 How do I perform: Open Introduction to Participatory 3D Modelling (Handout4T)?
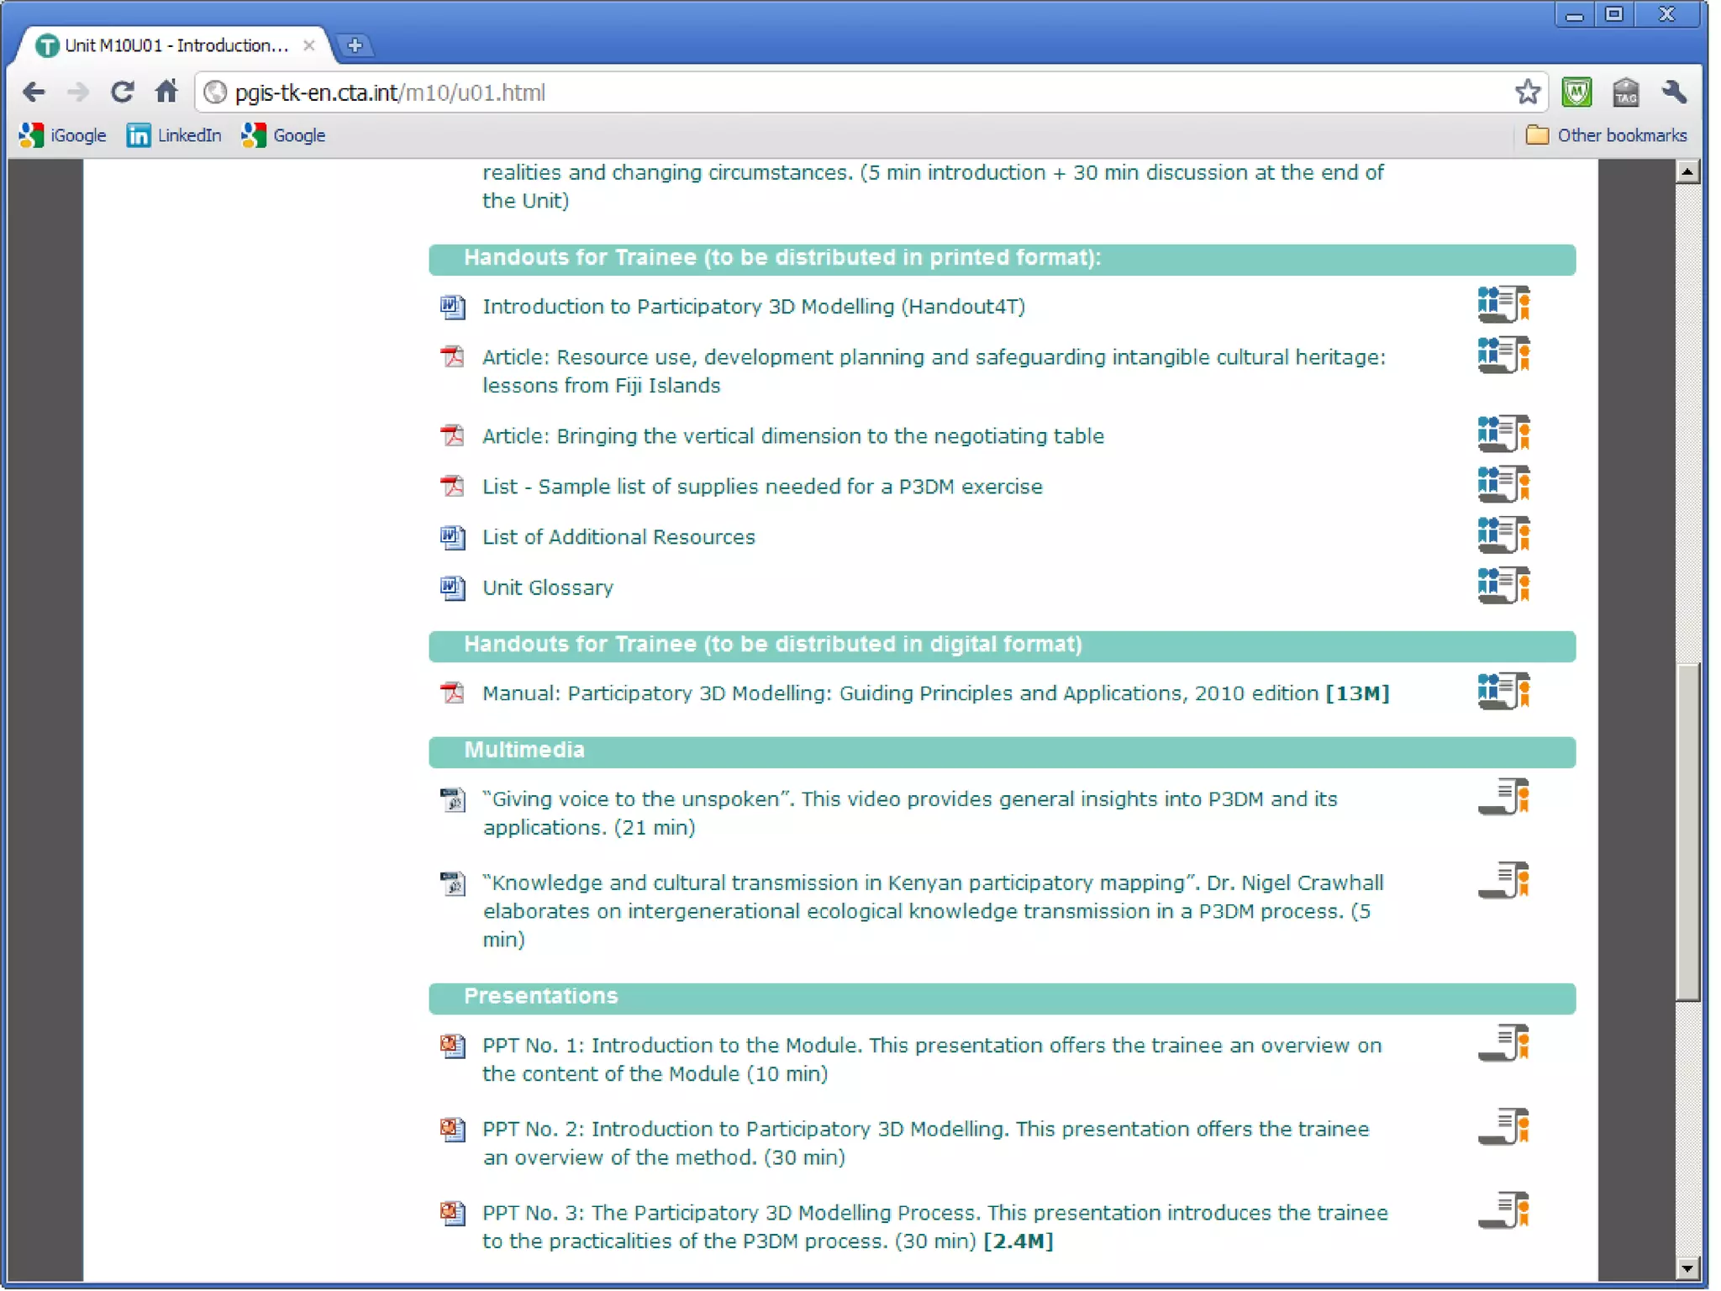point(754,307)
